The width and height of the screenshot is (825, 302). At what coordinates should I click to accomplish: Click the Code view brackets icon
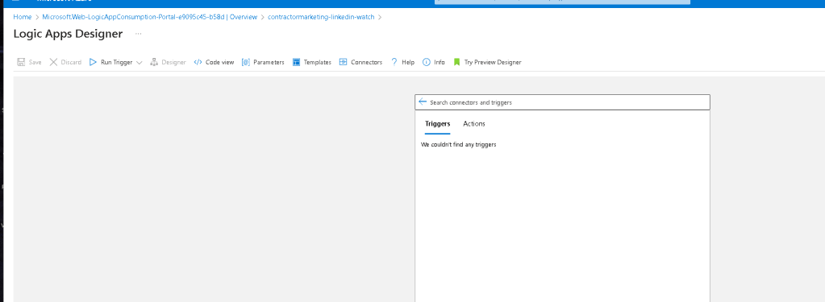(198, 62)
